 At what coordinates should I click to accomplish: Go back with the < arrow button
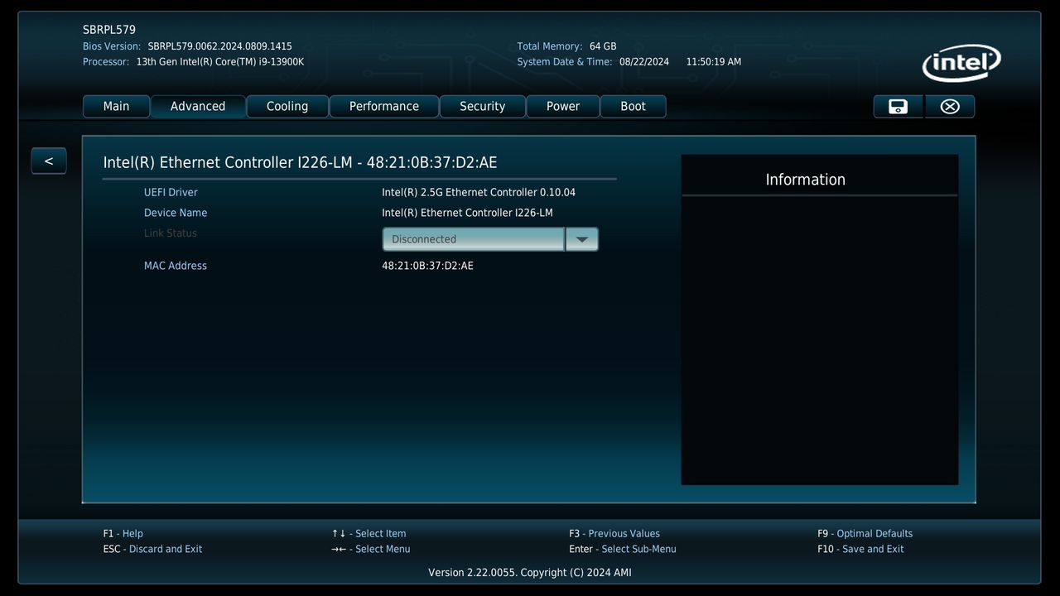[49, 161]
